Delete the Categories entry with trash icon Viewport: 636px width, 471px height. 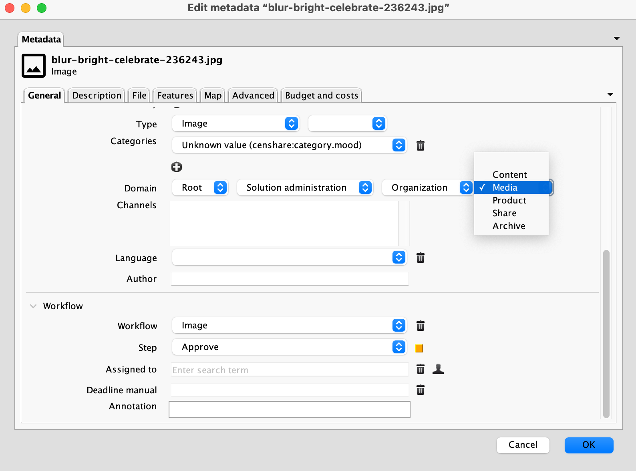[x=420, y=145]
